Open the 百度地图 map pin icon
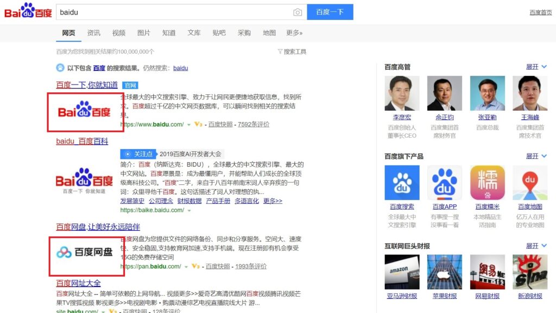The width and height of the screenshot is (556, 313). (x=530, y=183)
